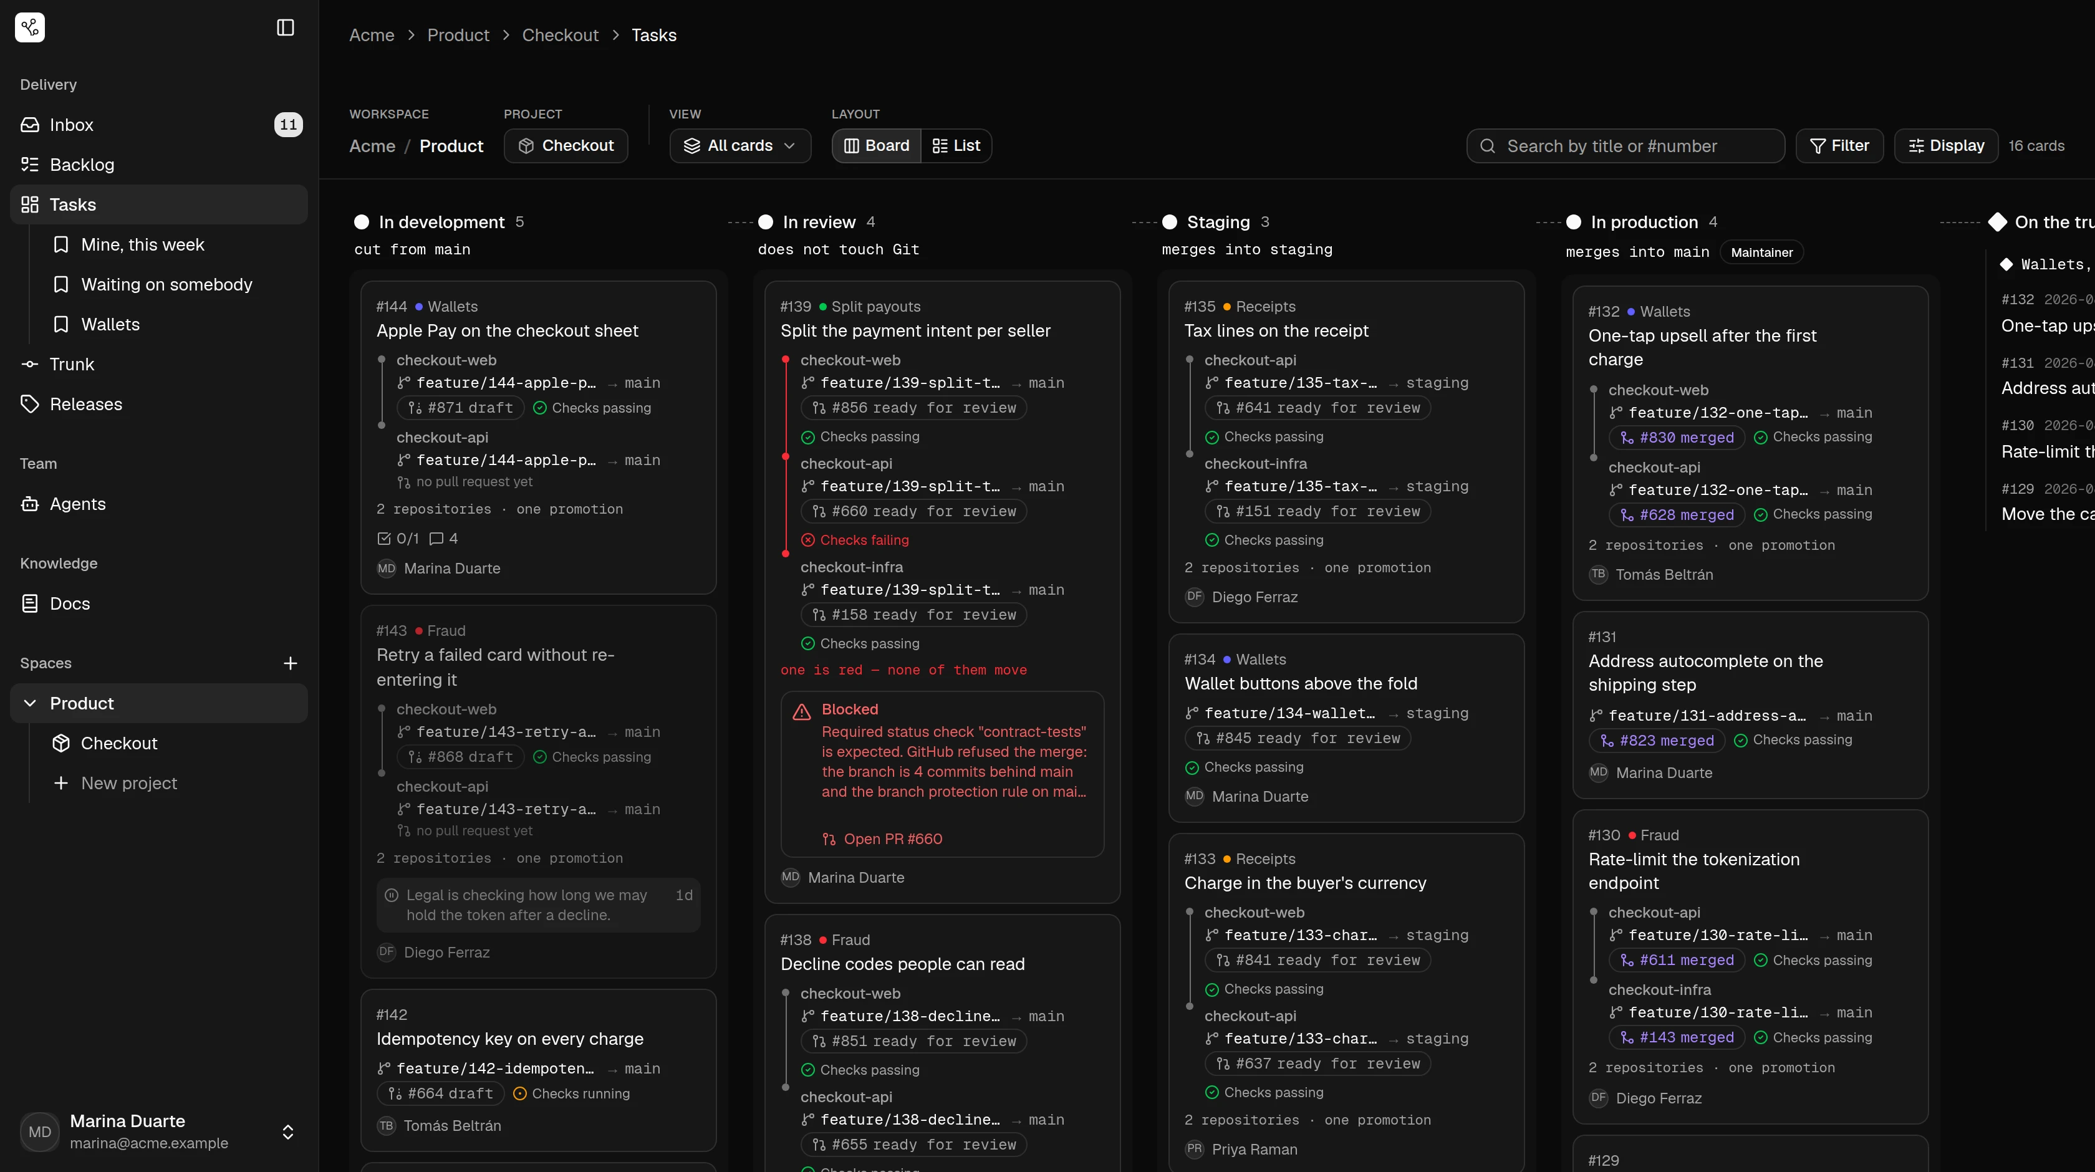Click the Maintainer badge in In production
This screenshot has height=1172, width=2095.
pyautogui.click(x=1761, y=252)
